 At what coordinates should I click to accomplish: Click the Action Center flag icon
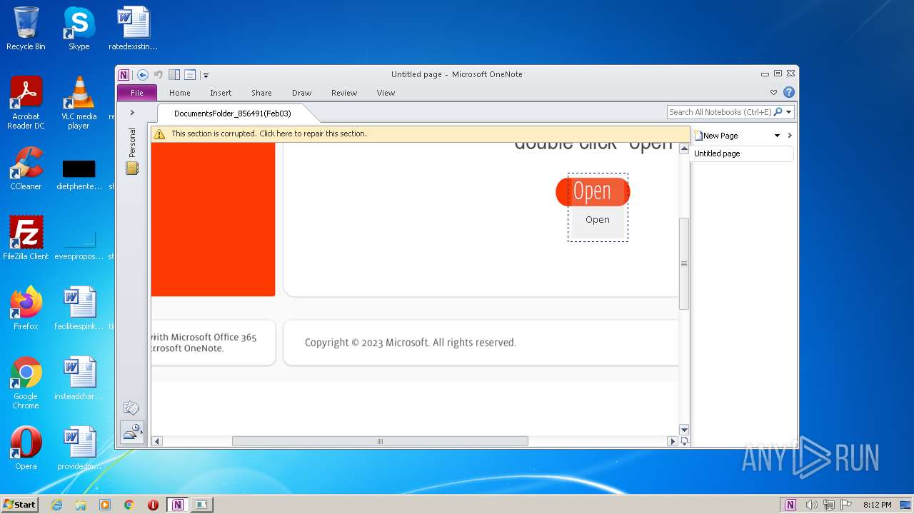(x=847, y=505)
